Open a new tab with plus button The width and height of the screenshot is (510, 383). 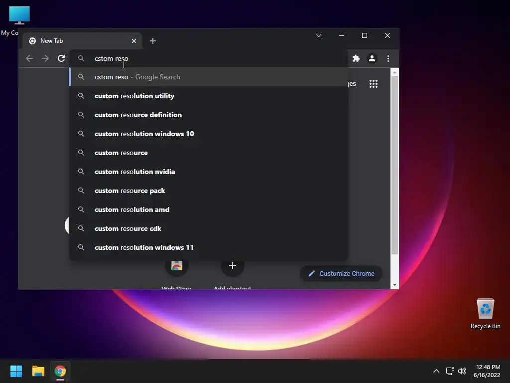(153, 41)
